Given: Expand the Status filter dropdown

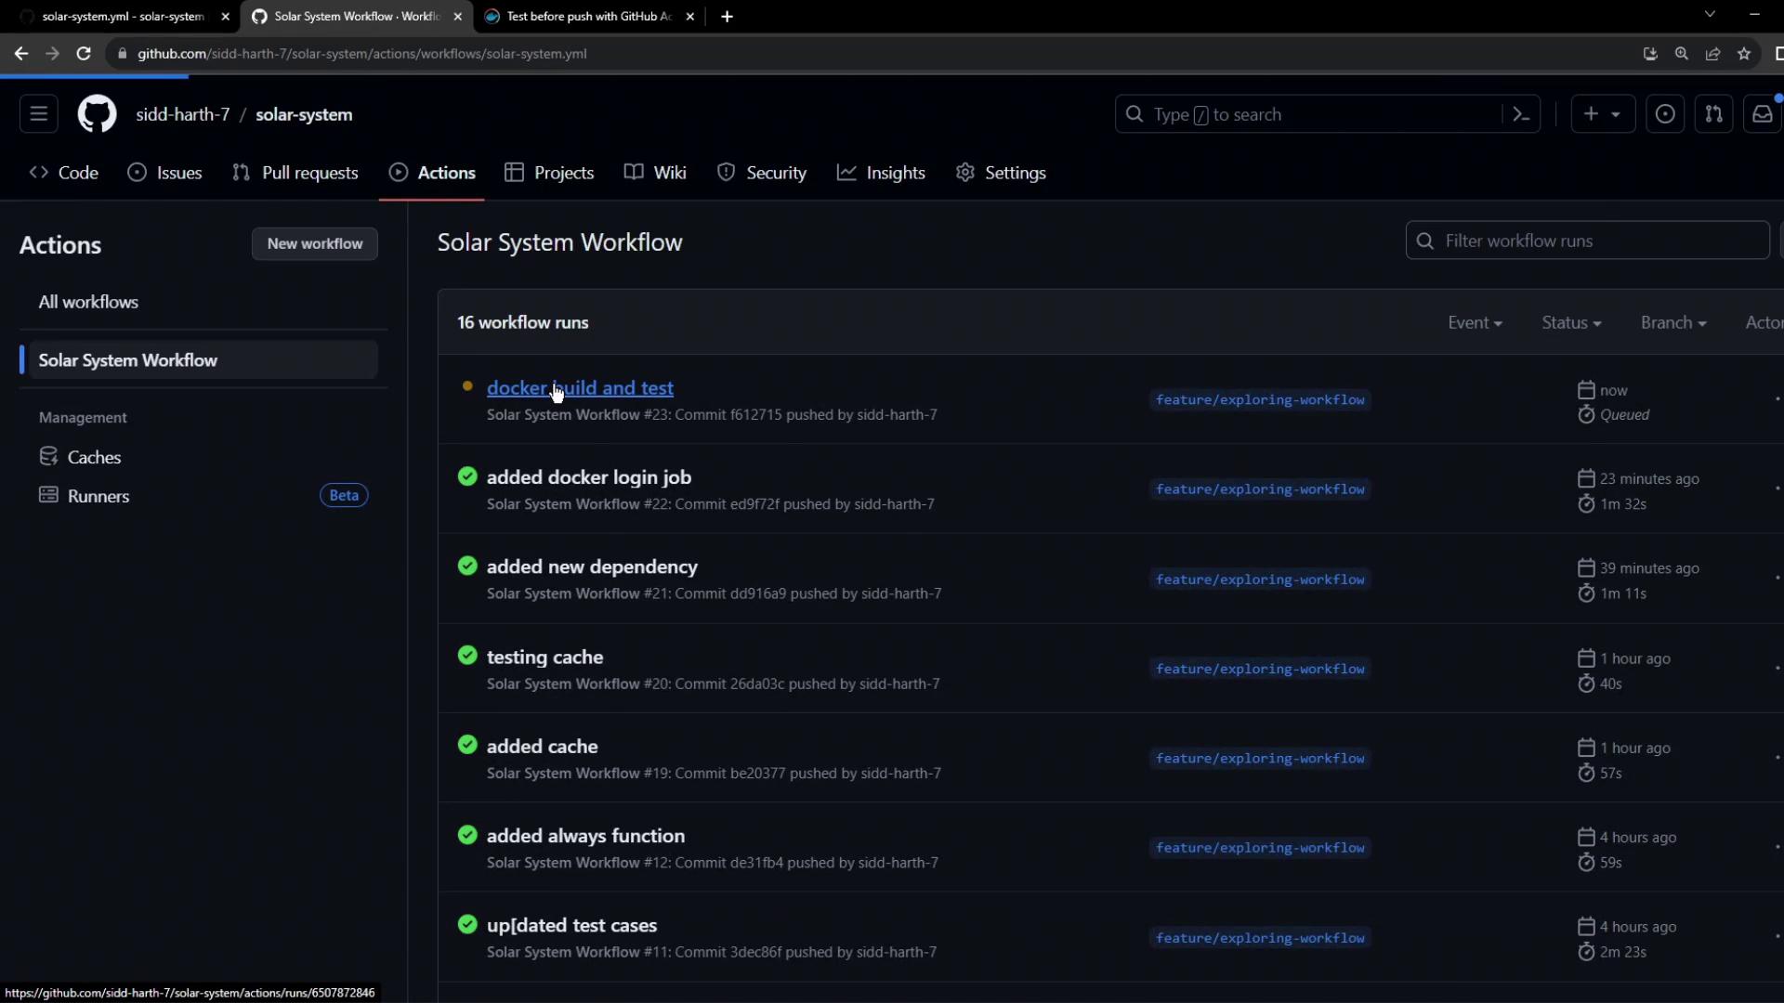Looking at the screenshot, I should pos(1571,322).
